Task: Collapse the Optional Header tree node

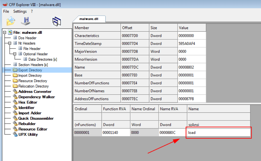Action: [15, 54]
